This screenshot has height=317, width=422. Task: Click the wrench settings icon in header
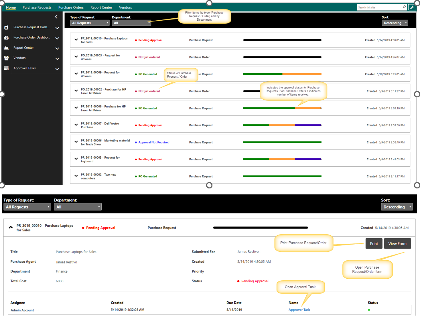(x=412, y=7)
